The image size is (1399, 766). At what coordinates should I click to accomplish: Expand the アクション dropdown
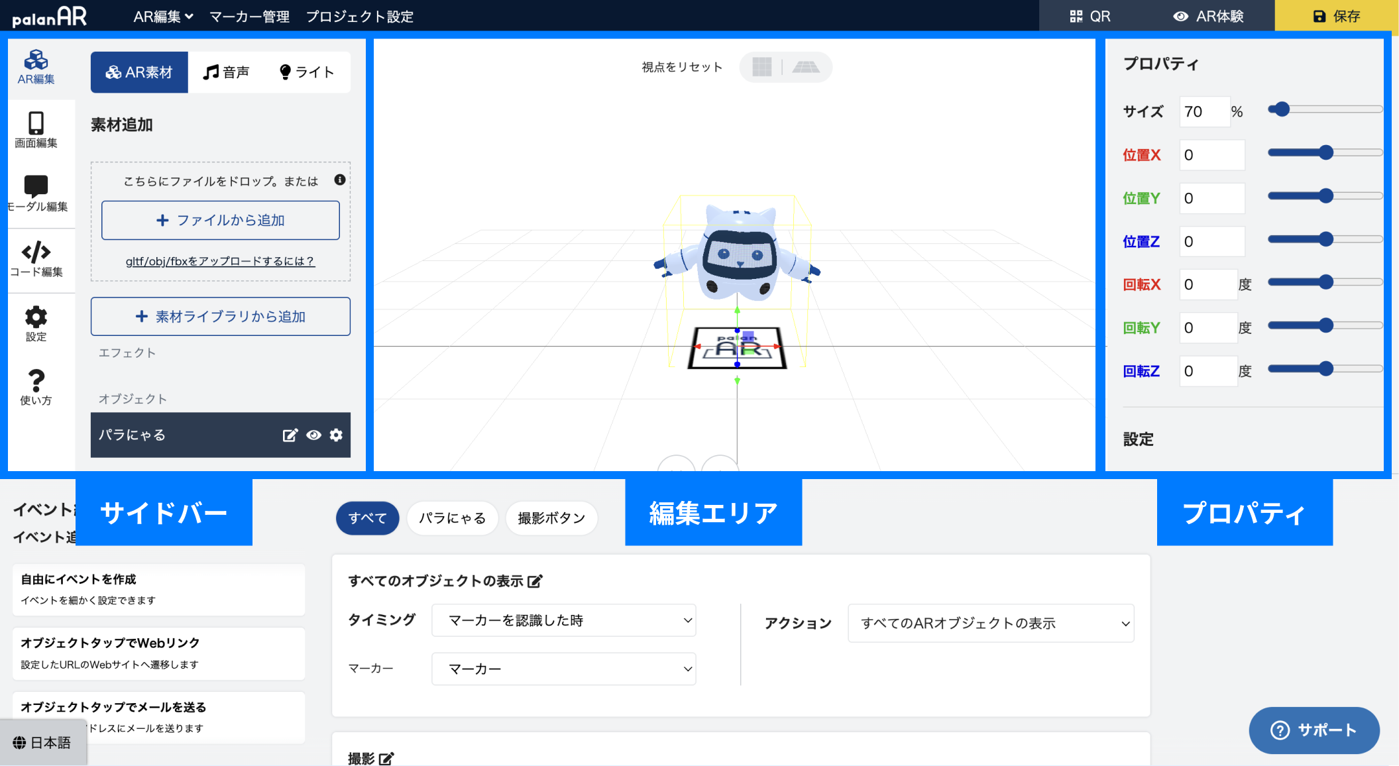(x=991, y=624)
